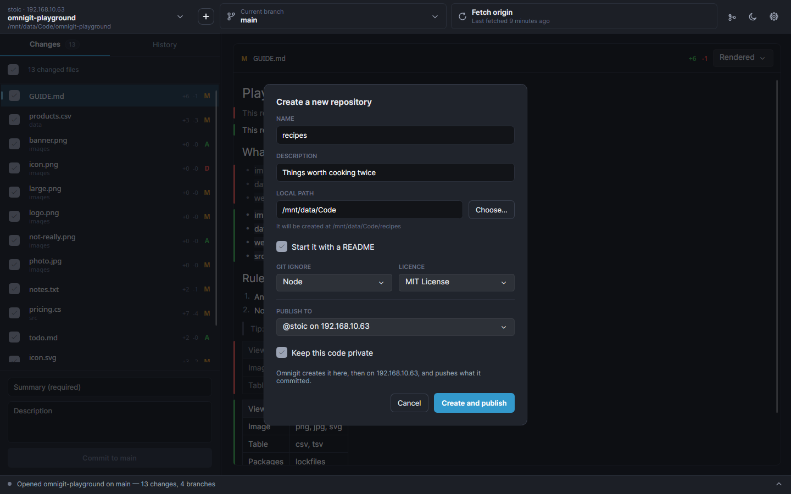Open the Licence MIT License dropdown
Image resolution: width=791 pixels, height=494 pixels.
click(x=456, y=282)
